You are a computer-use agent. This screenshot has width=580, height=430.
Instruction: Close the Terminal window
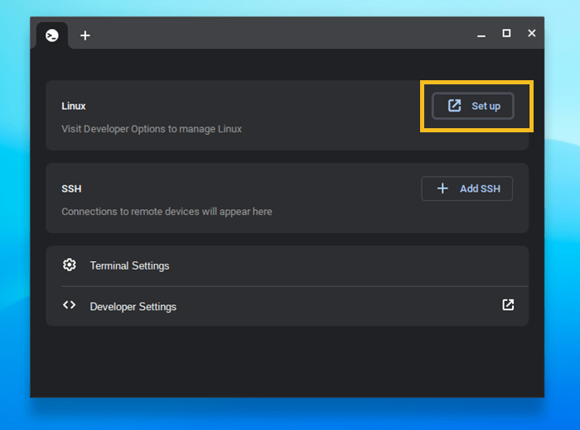tap(532, 33)
